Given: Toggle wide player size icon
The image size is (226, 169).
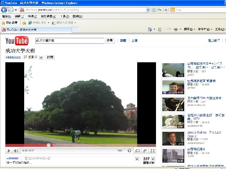Looking at the screenshot, I should click(138, 151).
